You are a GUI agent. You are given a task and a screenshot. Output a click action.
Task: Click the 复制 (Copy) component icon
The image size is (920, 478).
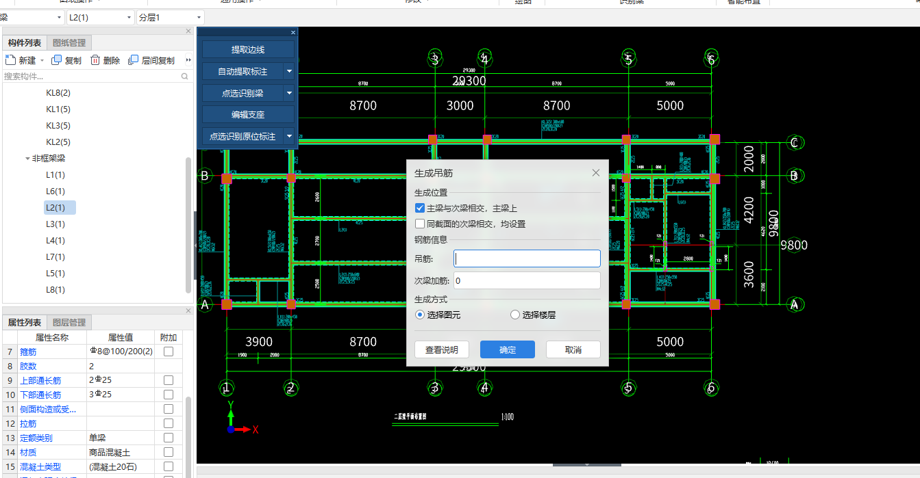[57, 60]
